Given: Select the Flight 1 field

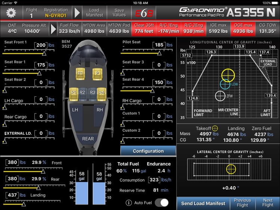Looking at the screenshot, I should pos(32,13).
